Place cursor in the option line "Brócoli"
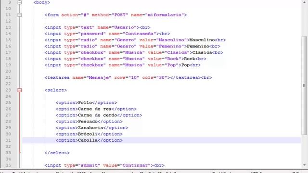308x173 pixels. click(x=89, y=134)
